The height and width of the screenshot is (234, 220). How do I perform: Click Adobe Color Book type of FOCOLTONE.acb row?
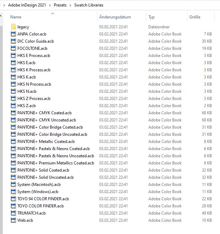[165, 48]
